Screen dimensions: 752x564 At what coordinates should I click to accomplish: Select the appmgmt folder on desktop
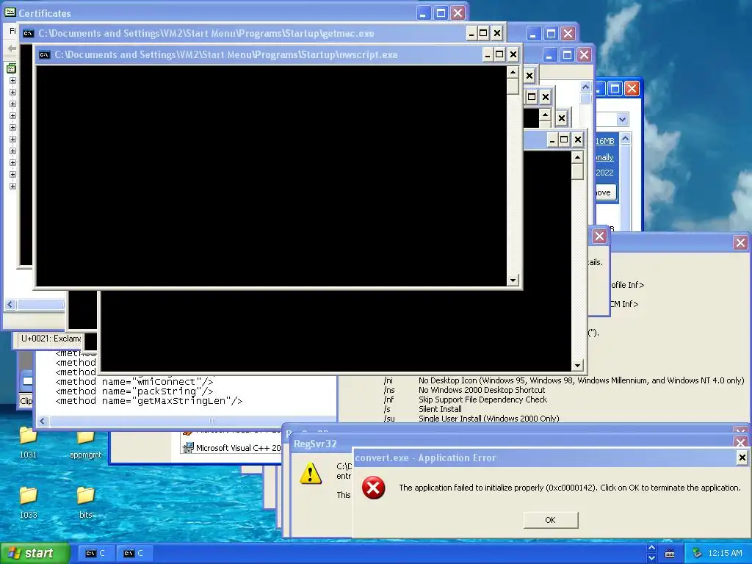85,444
